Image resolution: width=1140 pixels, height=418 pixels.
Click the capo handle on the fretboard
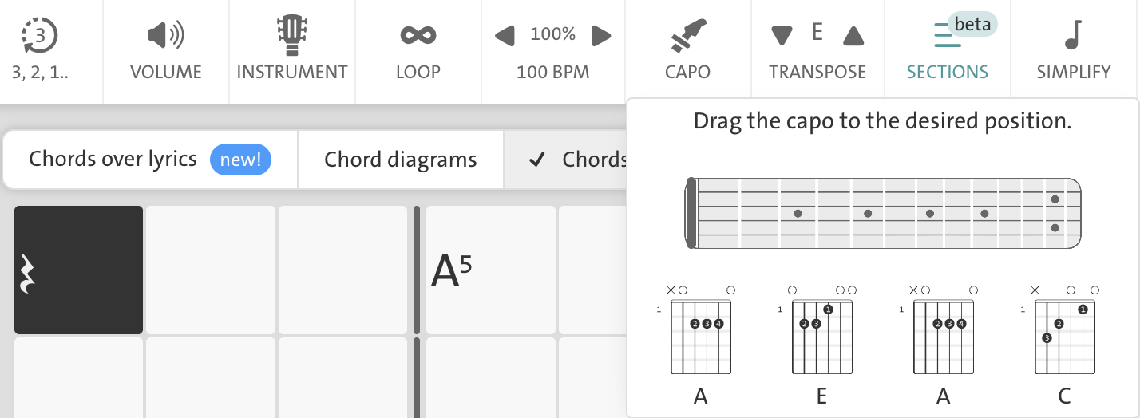click(691, 213)
